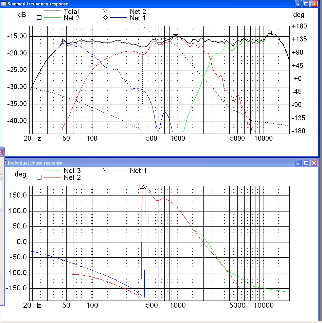Click the +180 degree axis value
Image resolution: width=322 pixels, height=323 pixels.
tap(299, 26)
